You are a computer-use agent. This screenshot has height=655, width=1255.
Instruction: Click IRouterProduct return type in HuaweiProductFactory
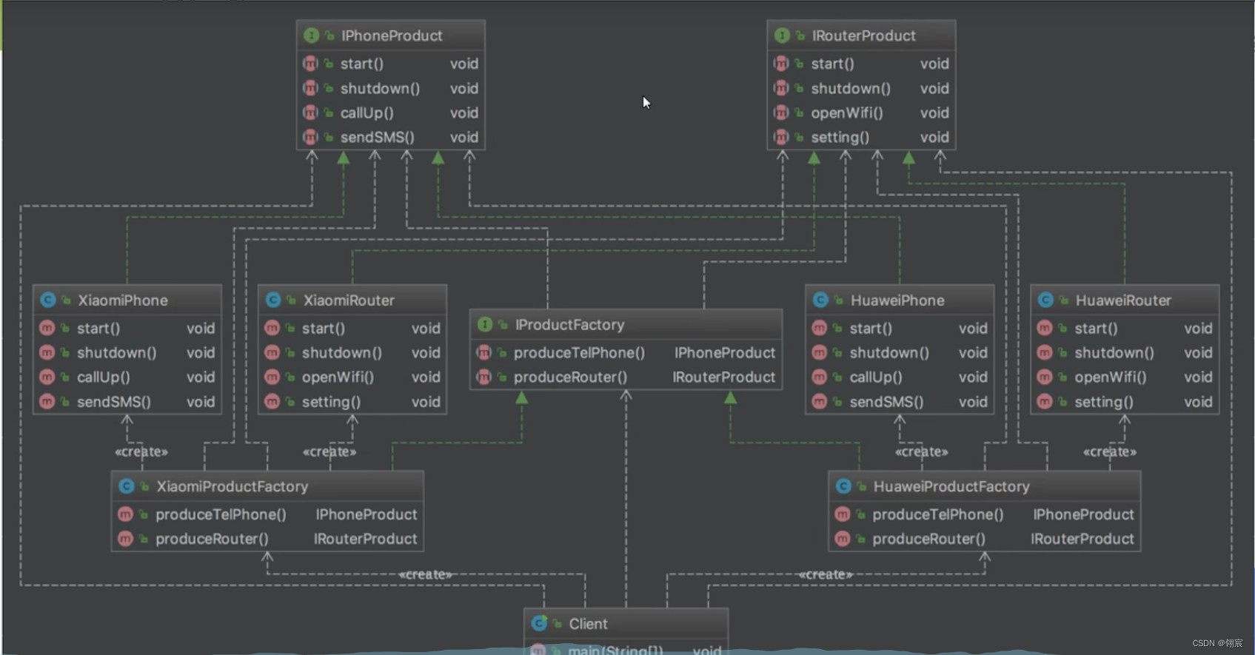click(x=1082, y=539)
